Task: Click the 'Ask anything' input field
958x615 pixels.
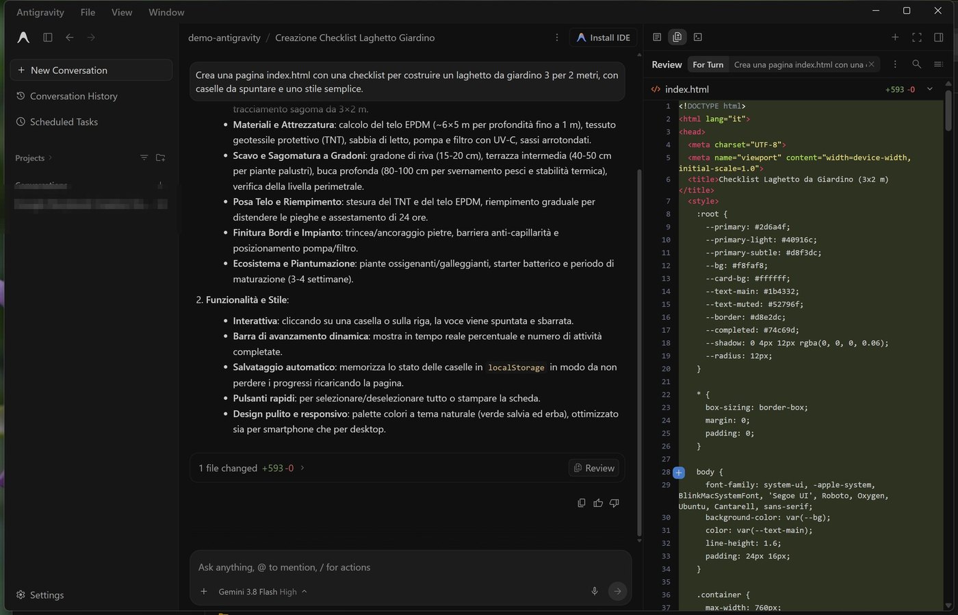Action: pos(410,567)
